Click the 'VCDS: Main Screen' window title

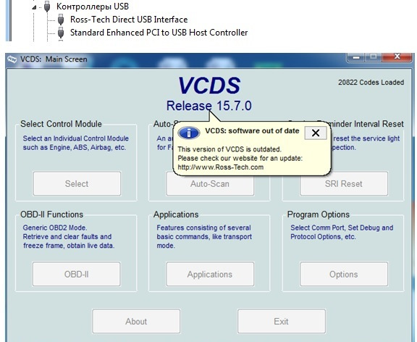[x=54, y=59]
